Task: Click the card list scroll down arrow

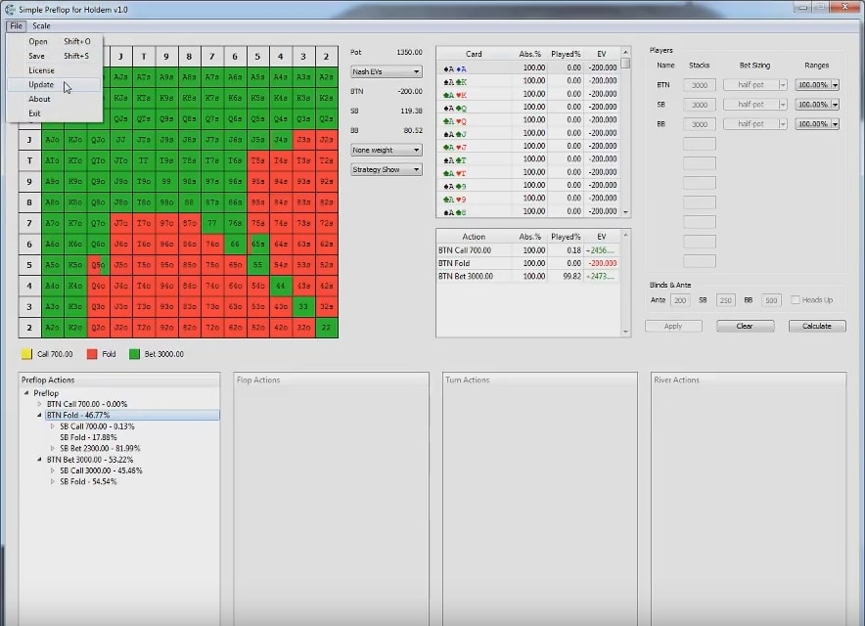Action: [x=625, y=212]
